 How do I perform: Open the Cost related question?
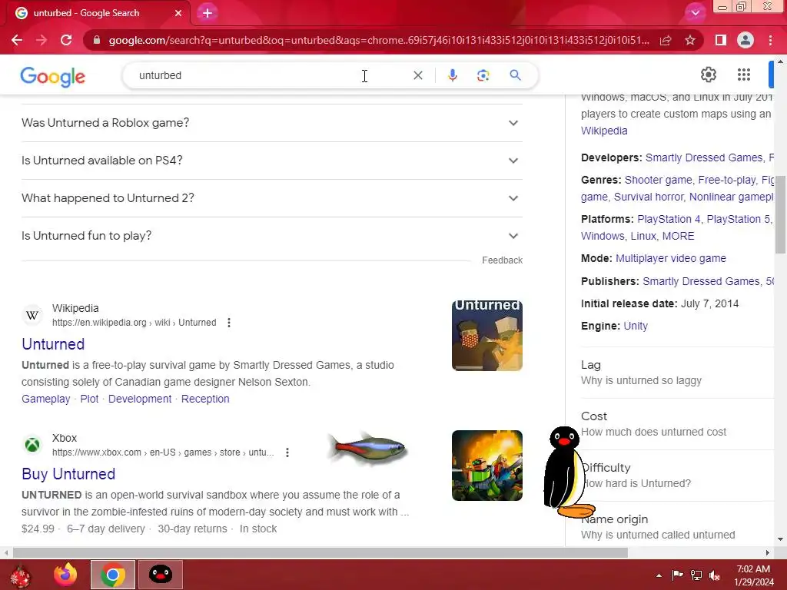coord(678,424)
